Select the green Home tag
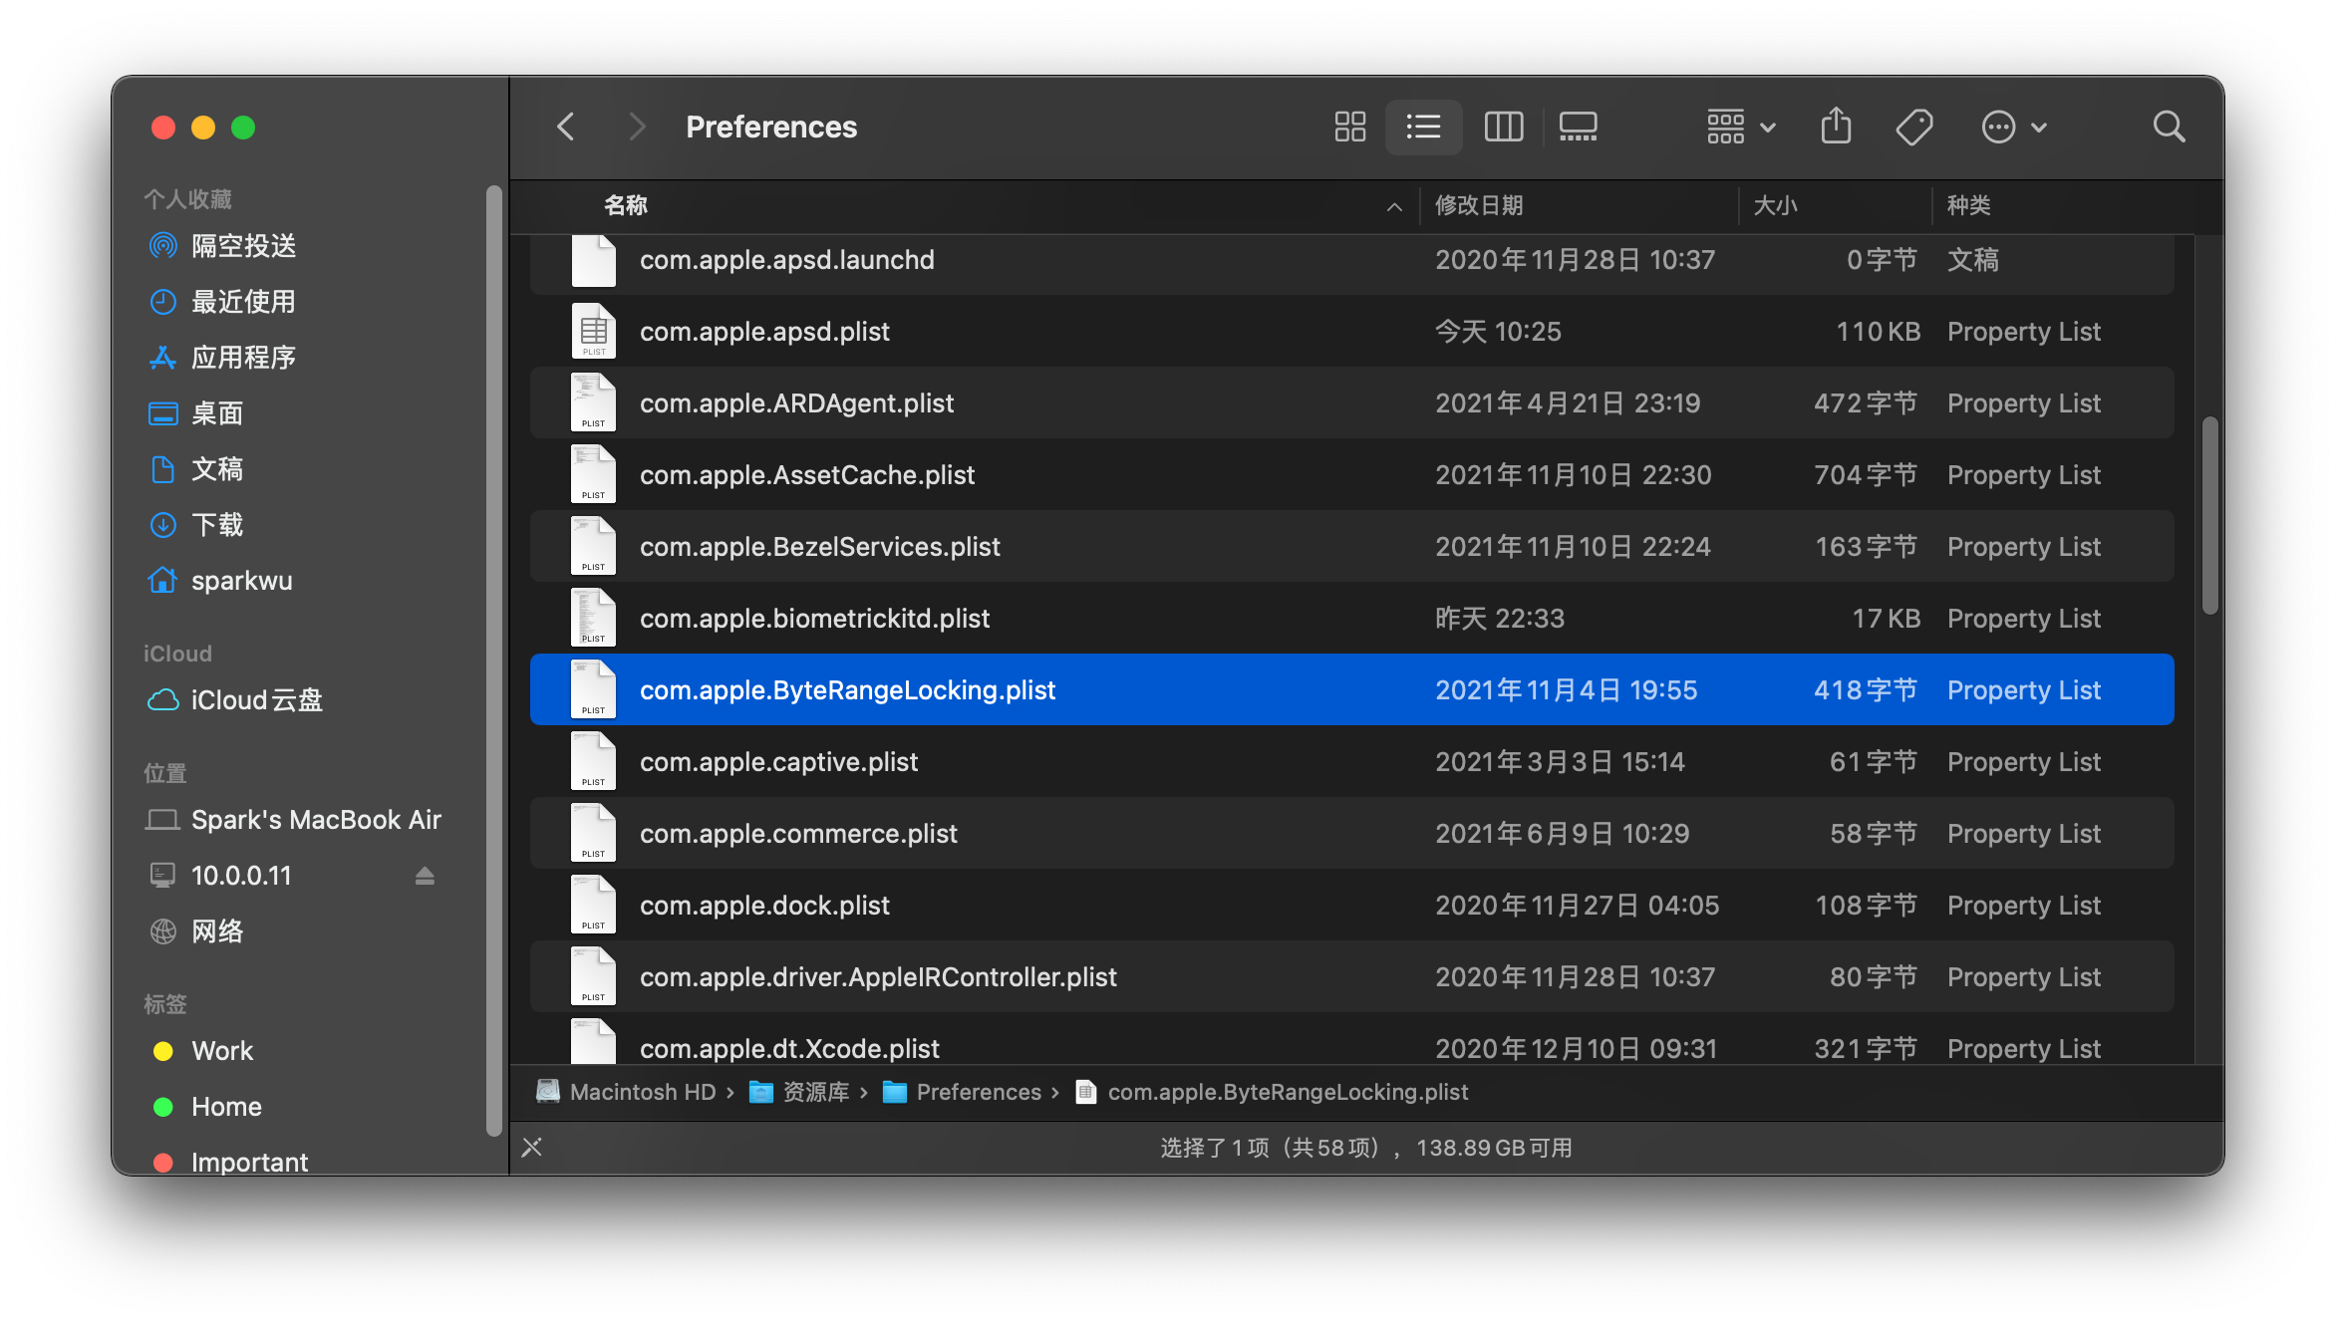 225,1107
